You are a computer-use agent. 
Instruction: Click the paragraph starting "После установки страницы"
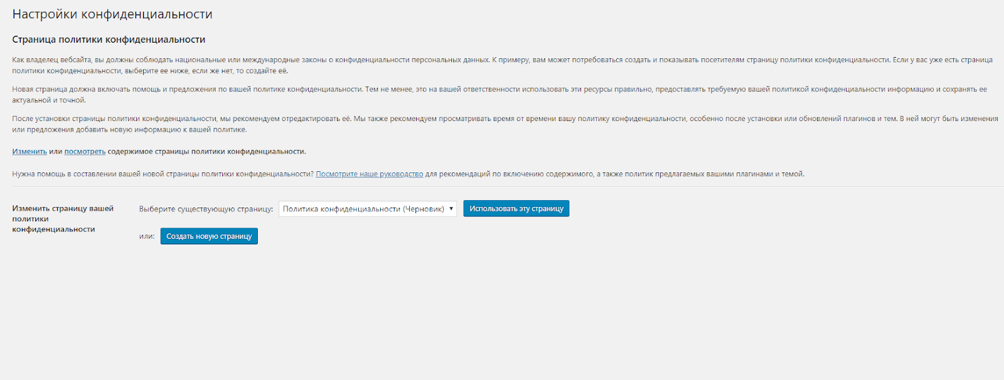tap(251, 119)
